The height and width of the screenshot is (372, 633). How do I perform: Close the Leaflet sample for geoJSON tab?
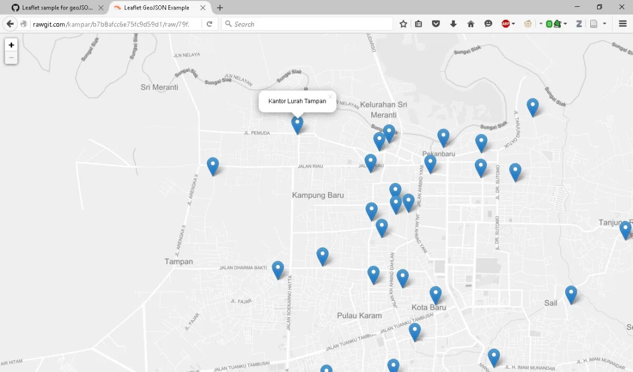[101, 8]
